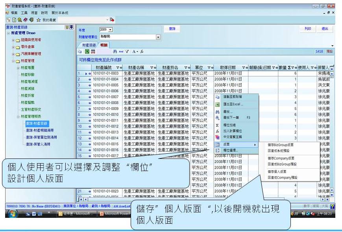Click the star favorites icon beside 我的最愛
Image resolution: width=342 pixels, height=232 pixels.
[x=39, y=19]
